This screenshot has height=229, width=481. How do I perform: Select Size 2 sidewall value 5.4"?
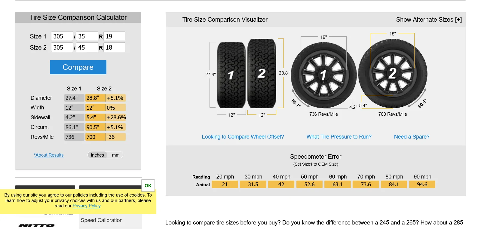pyautogui.click(x=95, y=118)
